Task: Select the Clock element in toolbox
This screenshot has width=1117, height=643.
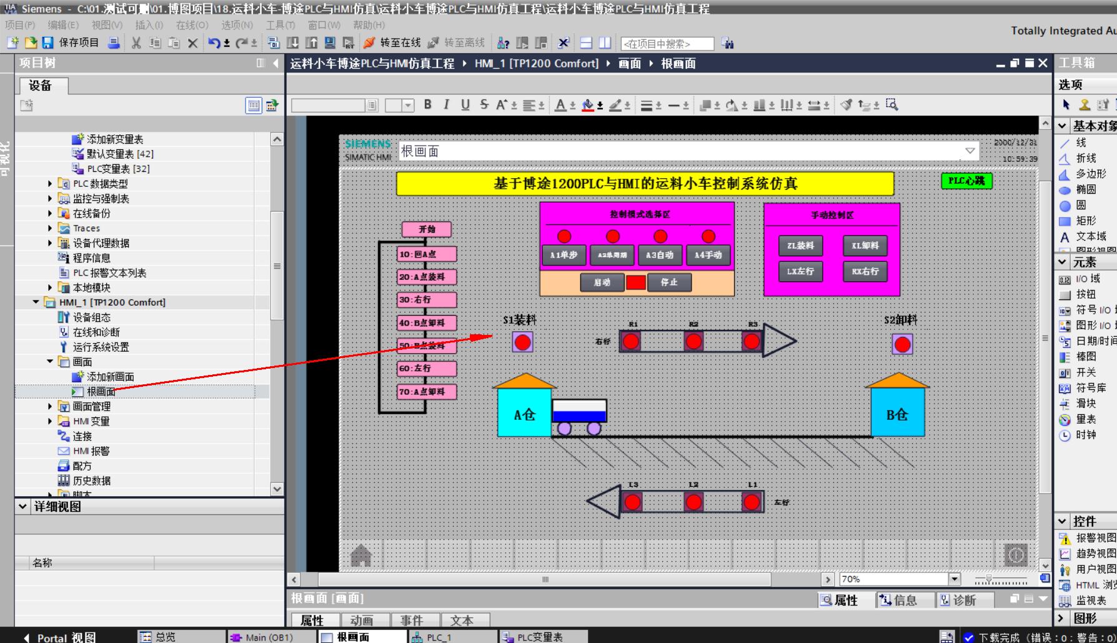Action: pos(1065,436)
